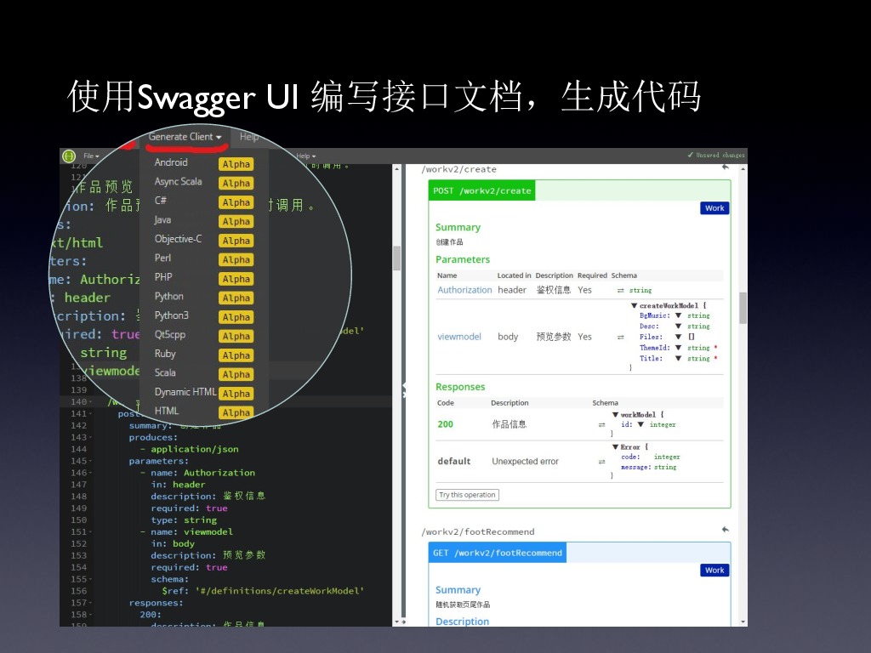This screenshot has height=653, width=871.
Task: Expand the Desc property triangle
Action: (678, 326)
